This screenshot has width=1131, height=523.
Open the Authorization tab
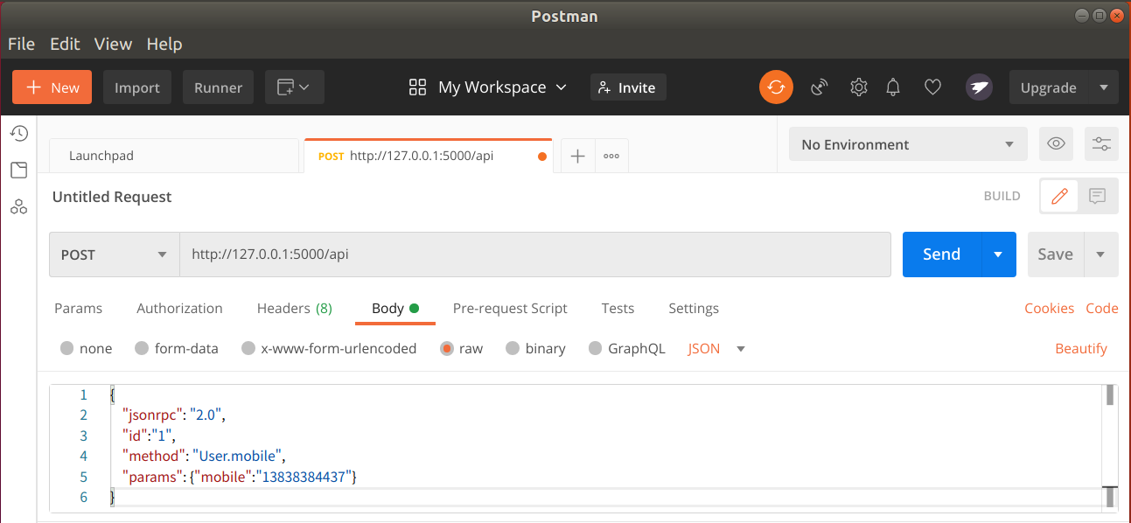click(x=179, y=308)
